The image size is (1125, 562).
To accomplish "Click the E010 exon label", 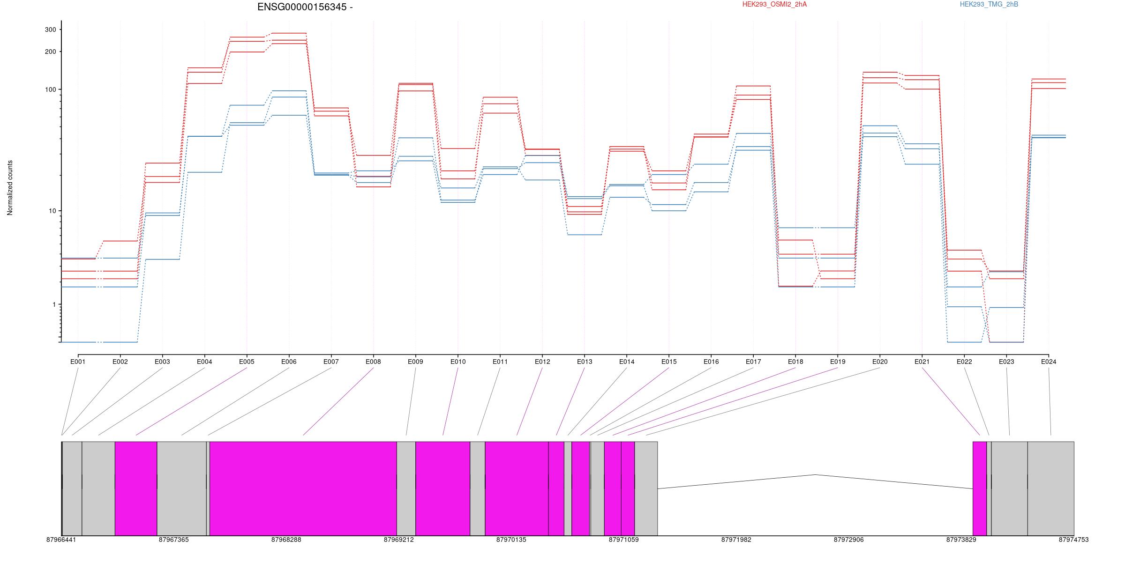I will point(458,362).
